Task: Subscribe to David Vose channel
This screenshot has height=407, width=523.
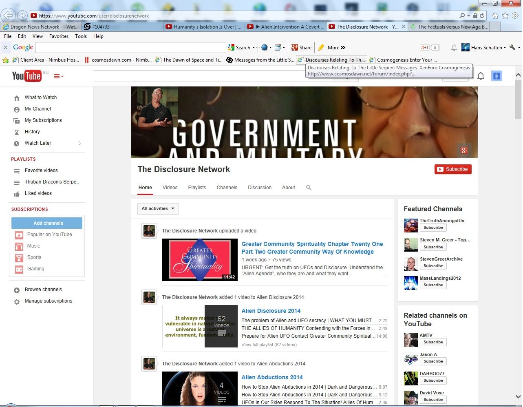Action: (x=433, y=400)
